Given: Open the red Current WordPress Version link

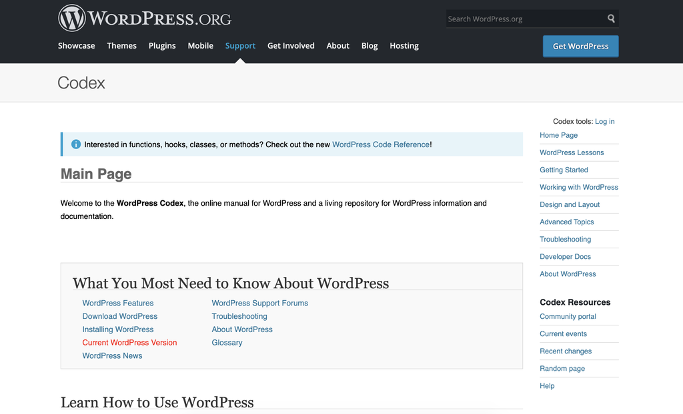Looking at the screenshot, I should tap(129, 343).
